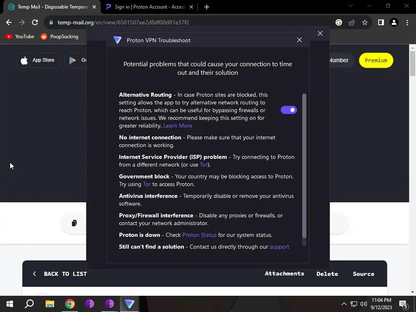The width and height of the screenshot is (416, 312).
Task: Click the Proton VPN logo in dialog title
Action: pos(117,40)
